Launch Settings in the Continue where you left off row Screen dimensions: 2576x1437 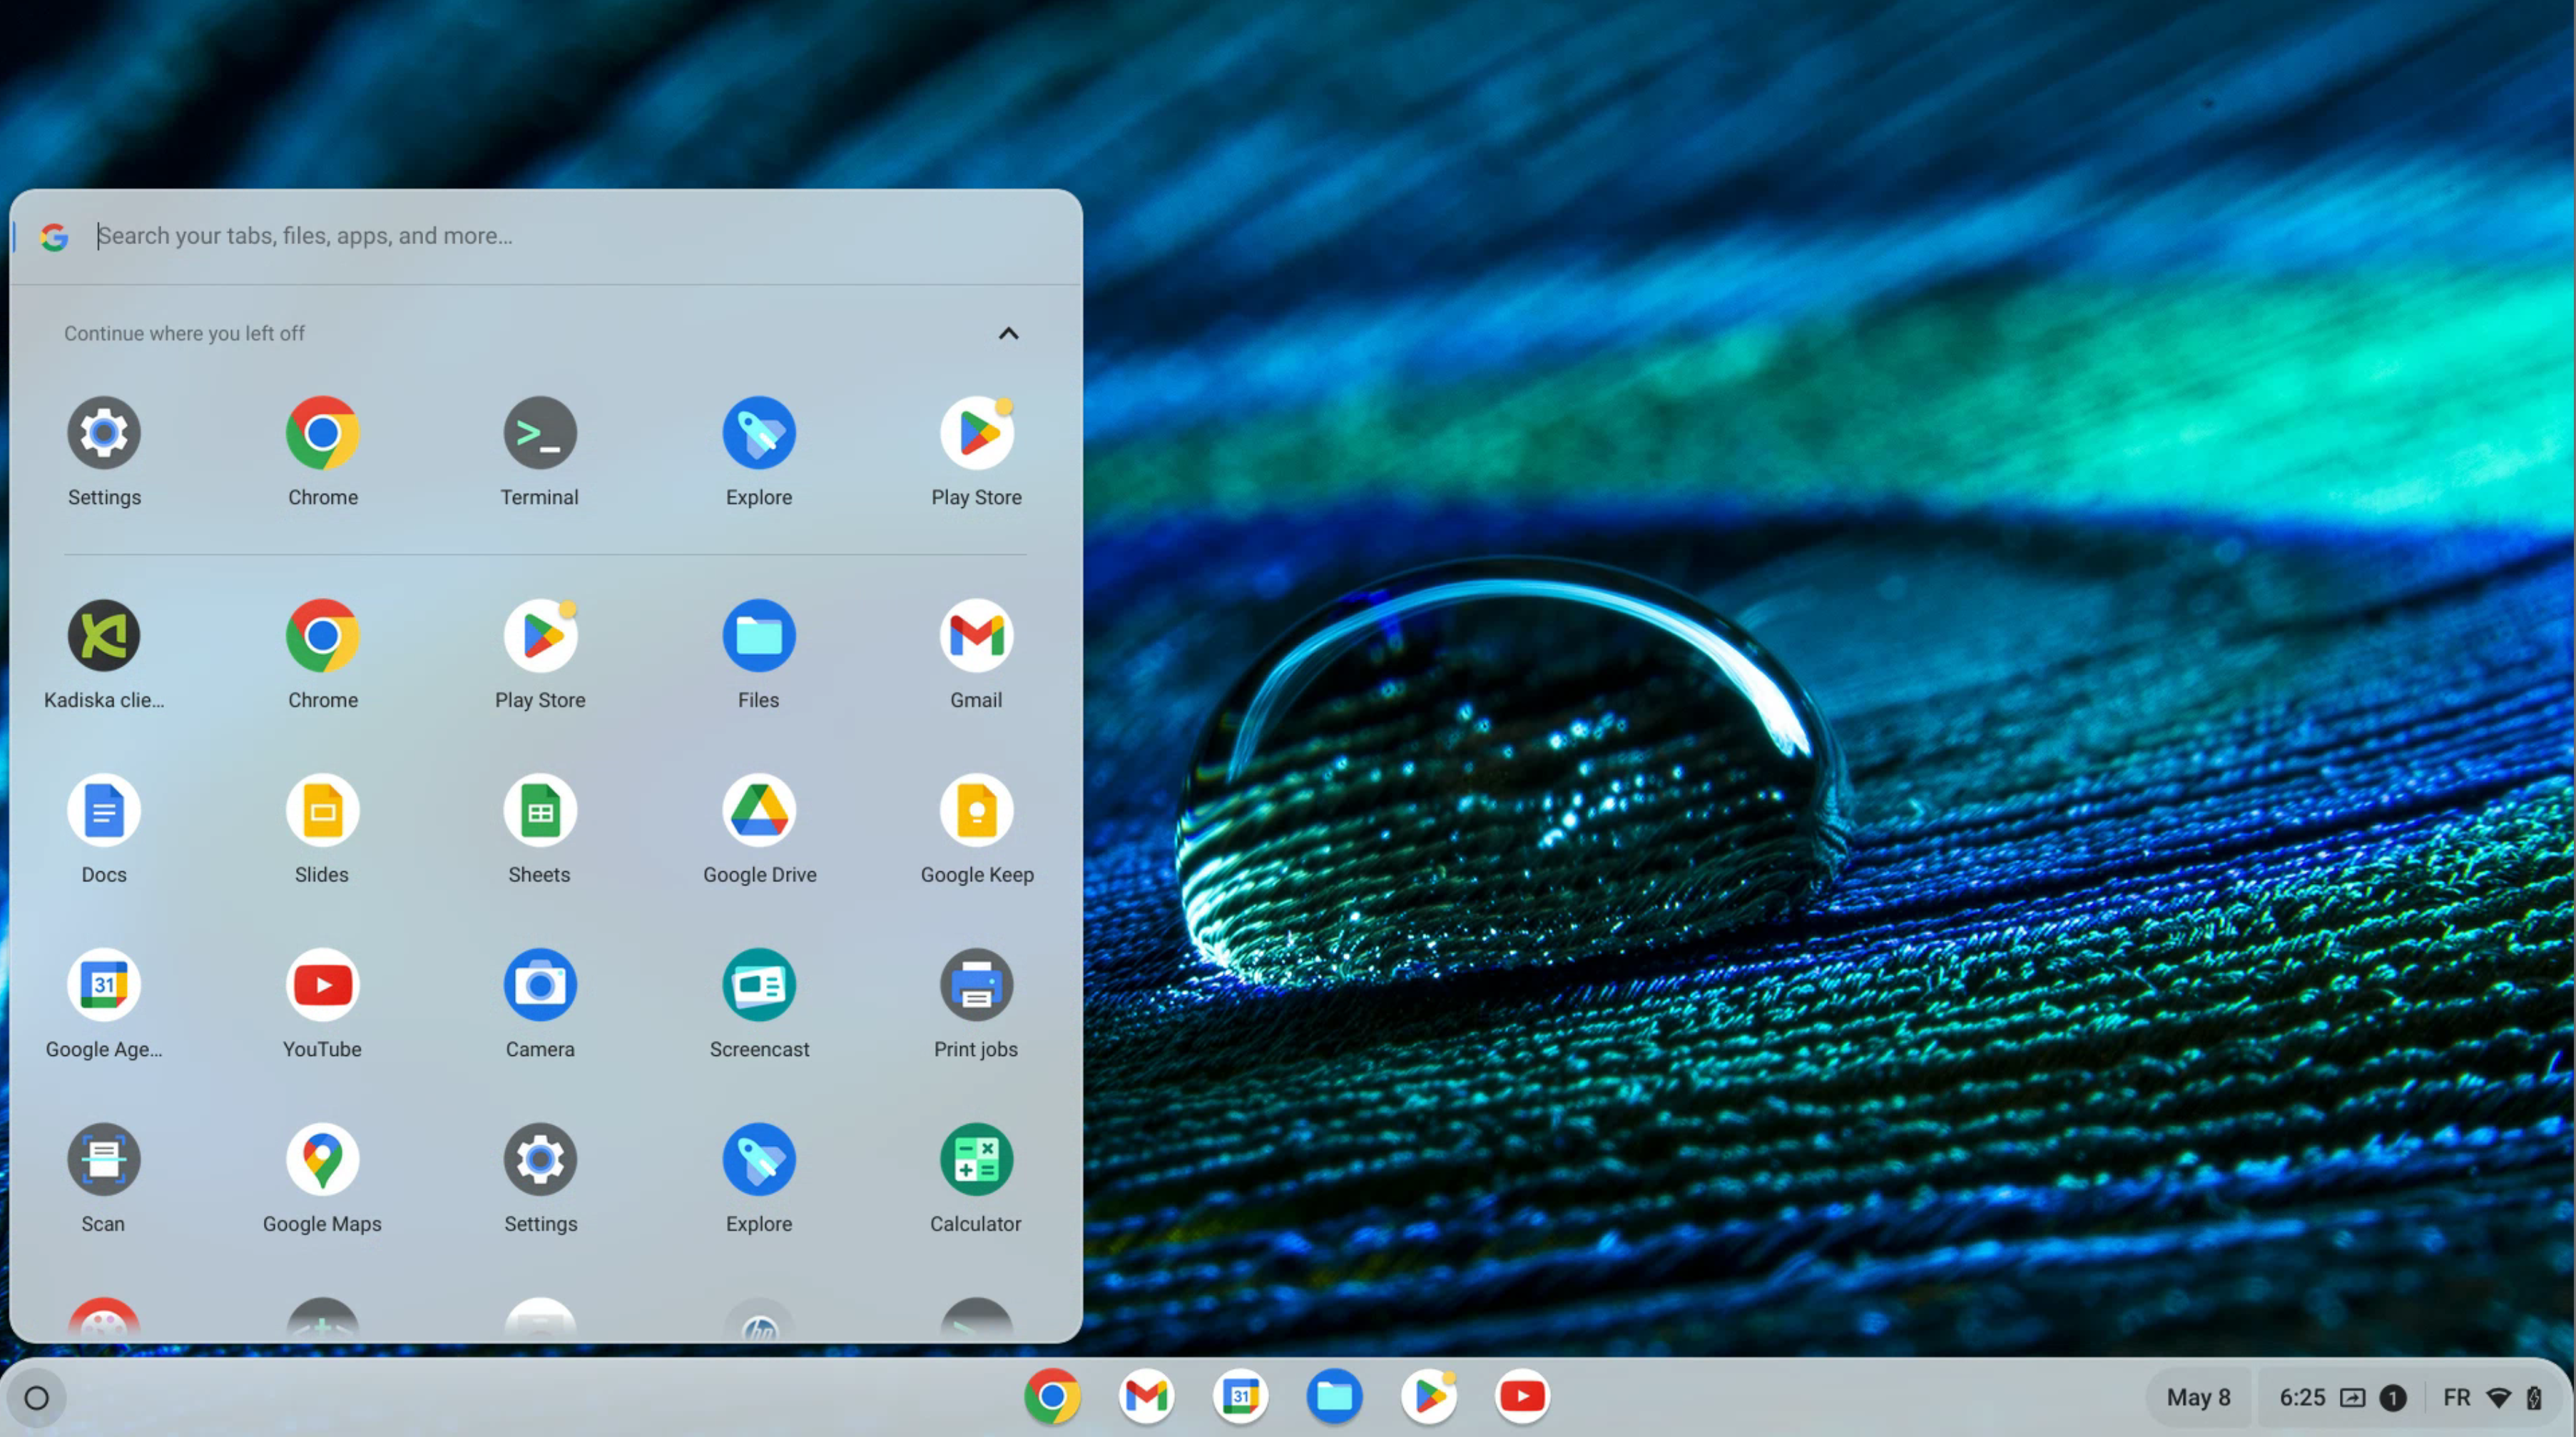[104, 433]
